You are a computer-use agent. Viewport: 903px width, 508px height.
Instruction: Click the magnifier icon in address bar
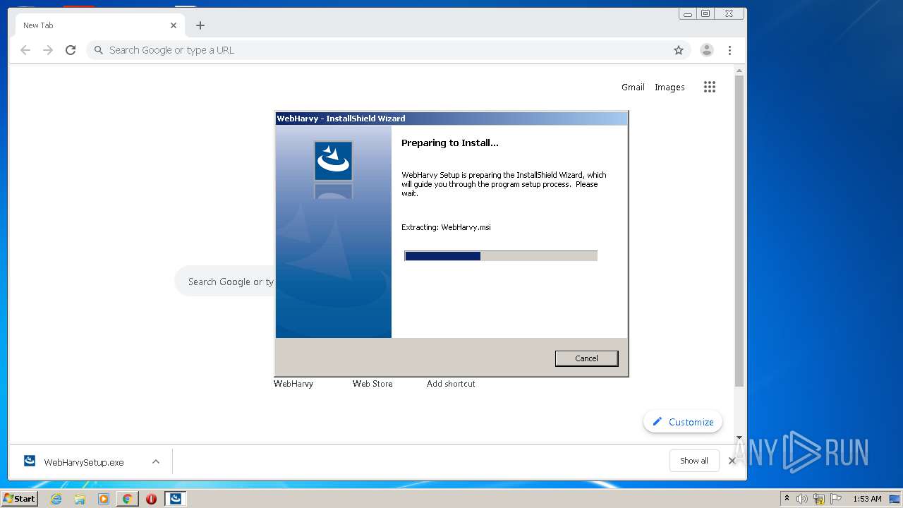[99, 50]
